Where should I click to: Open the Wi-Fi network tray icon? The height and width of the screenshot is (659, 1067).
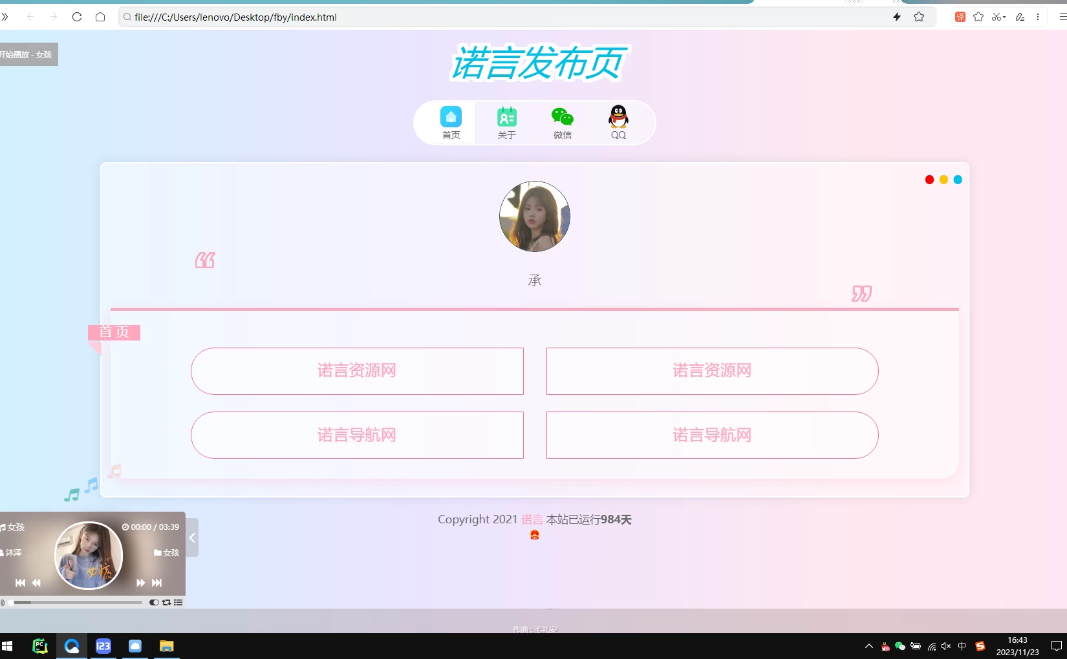(931, 646)
